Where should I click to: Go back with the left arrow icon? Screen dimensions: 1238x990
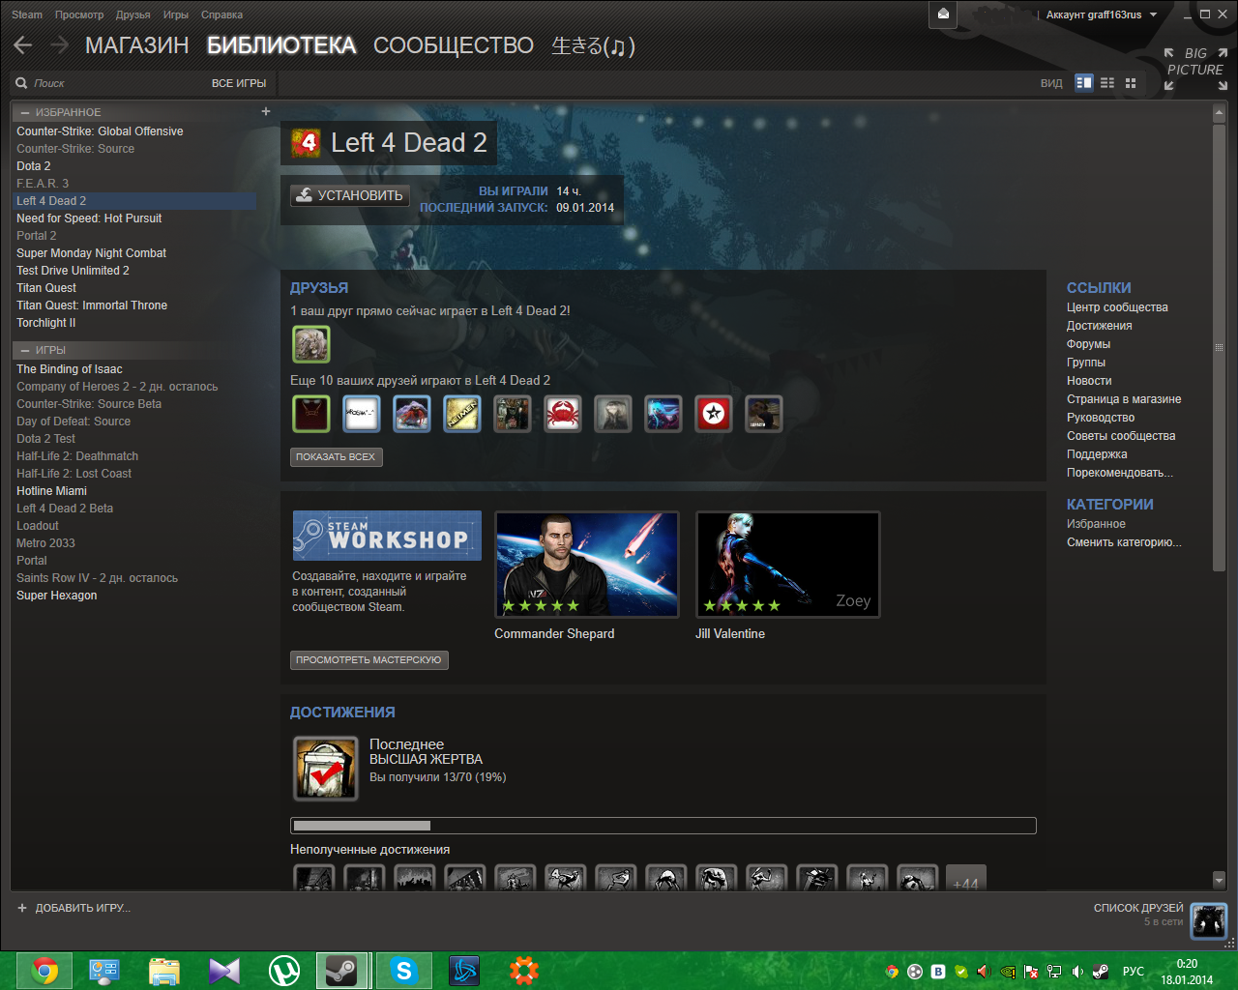coord(23,45)
